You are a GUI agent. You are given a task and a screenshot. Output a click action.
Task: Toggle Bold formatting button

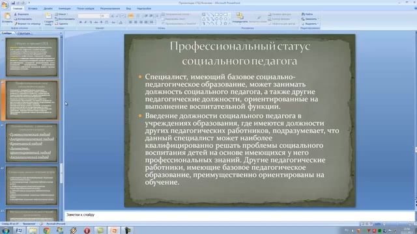80,22
